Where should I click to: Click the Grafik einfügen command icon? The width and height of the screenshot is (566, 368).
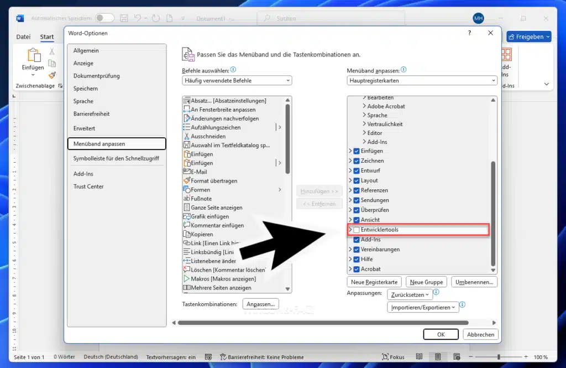(188, 216)
